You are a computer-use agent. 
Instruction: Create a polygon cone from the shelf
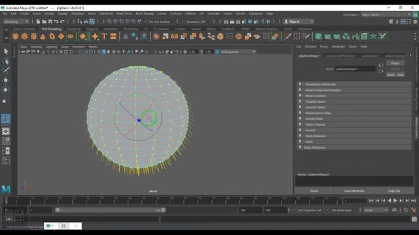tap(43, 37)
